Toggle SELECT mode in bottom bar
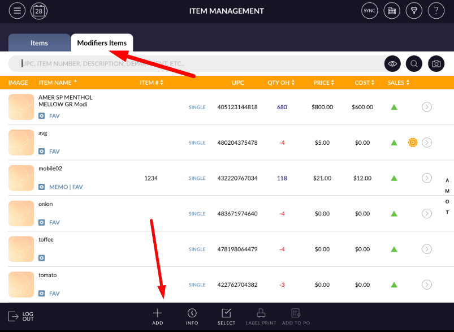The image size is (454, 332). click(x=226, y=317)
